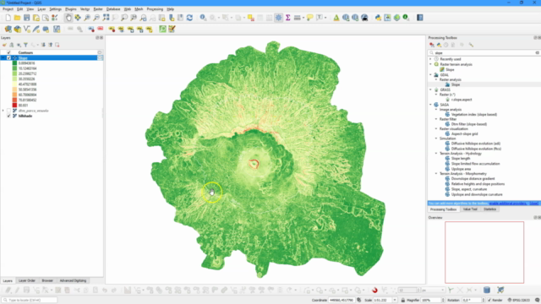Click the dark green 0.00943616 legend swatch
Image resolution: width=541 pixels, height=304 pixels.
click(14, 63)
